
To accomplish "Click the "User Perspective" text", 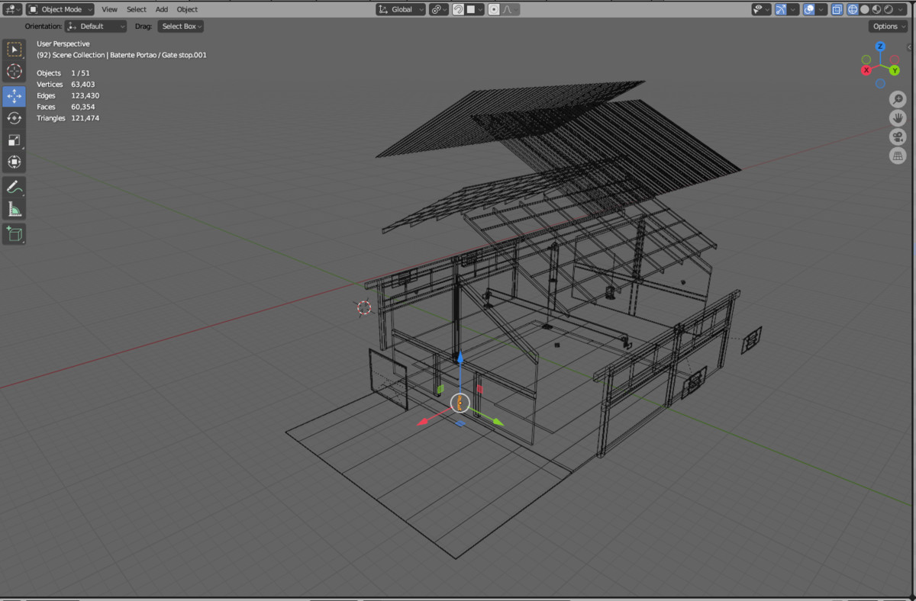I will [x=63, y=44].
